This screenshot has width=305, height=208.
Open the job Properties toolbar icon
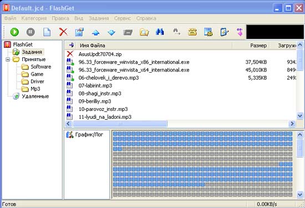pyautogui.click(x=79, y=32)
